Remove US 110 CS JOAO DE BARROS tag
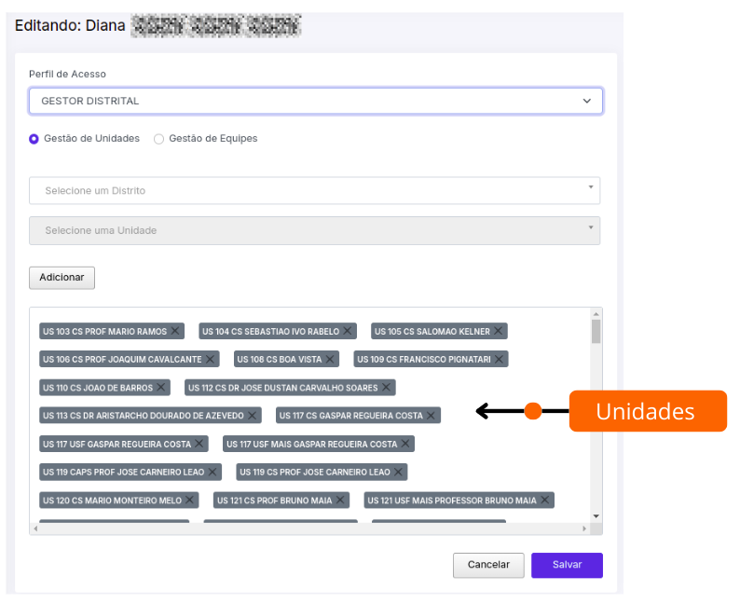 click(161, 387)
